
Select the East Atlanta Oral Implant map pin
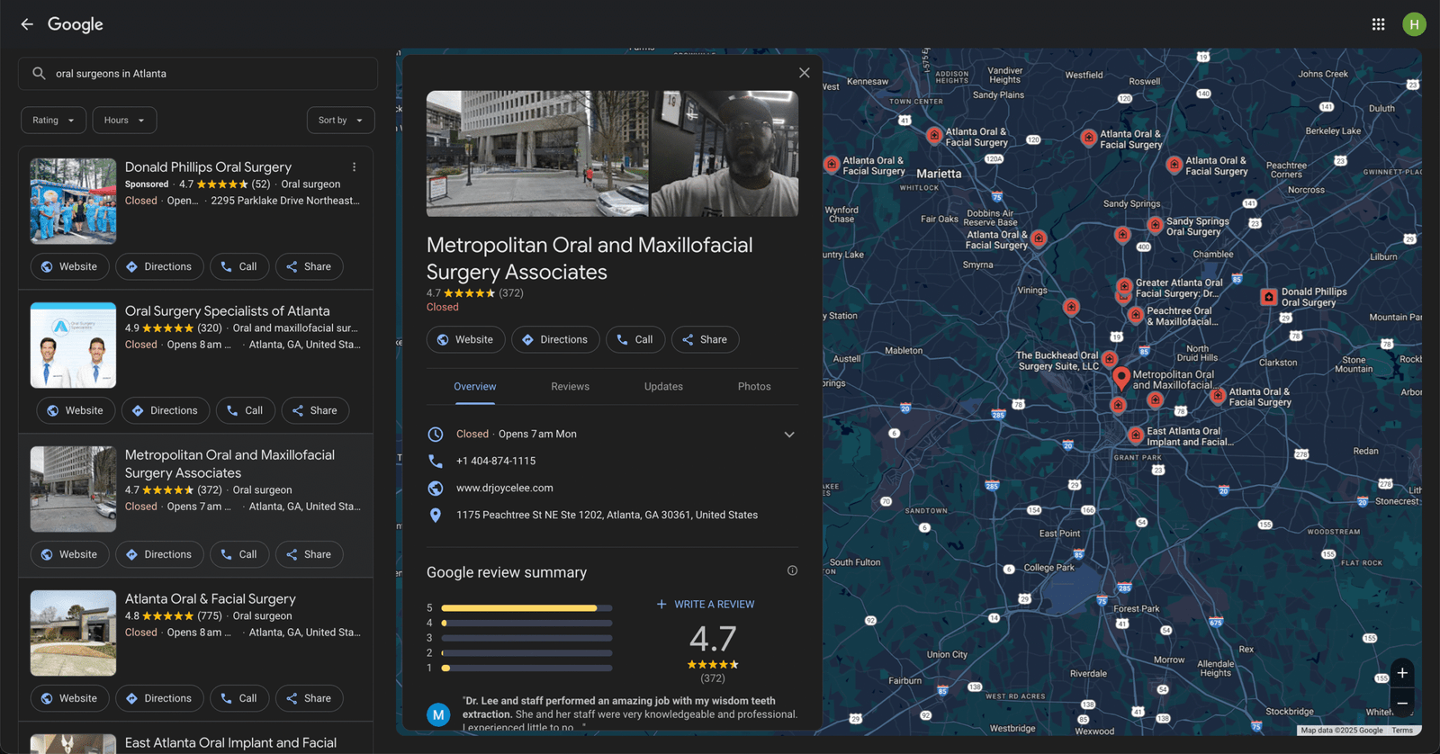click(x=1136, y=435)
